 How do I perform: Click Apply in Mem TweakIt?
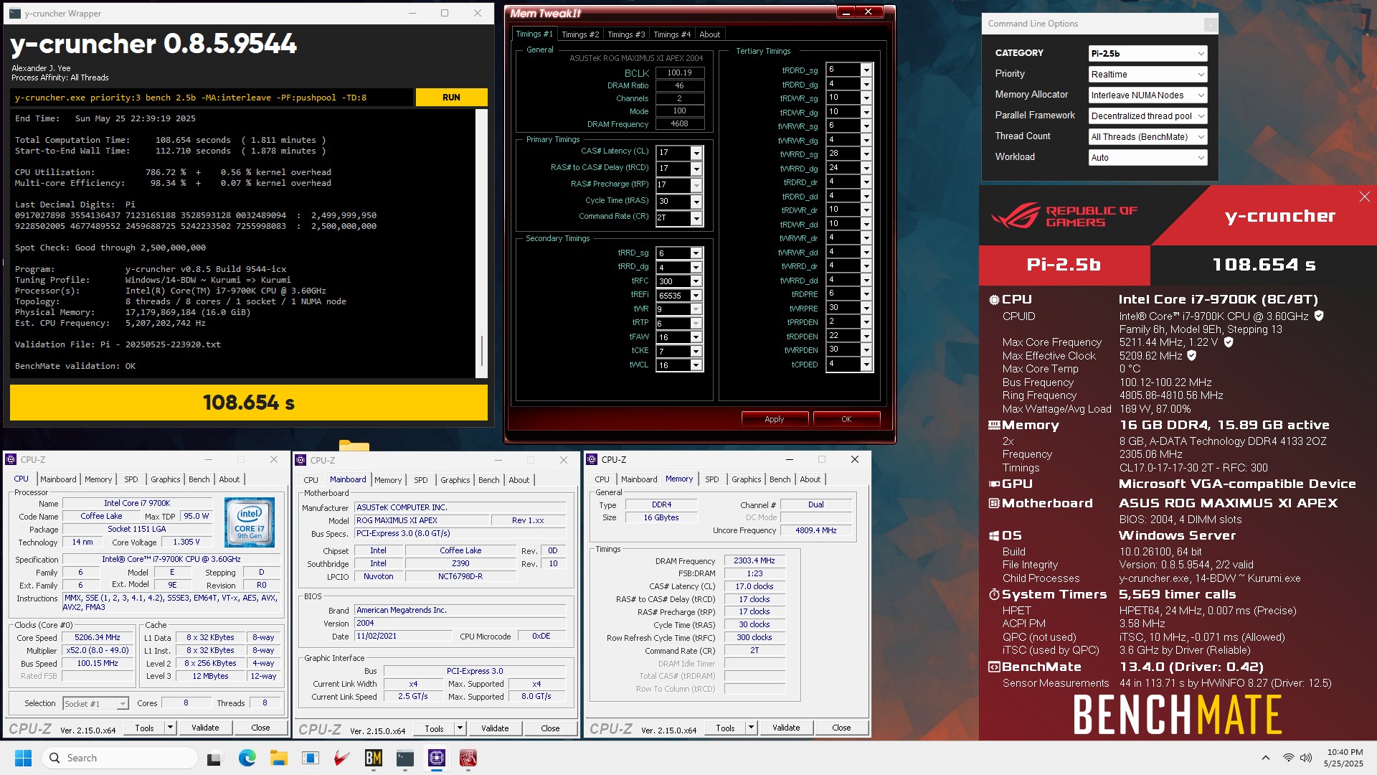tap(775, 419)
